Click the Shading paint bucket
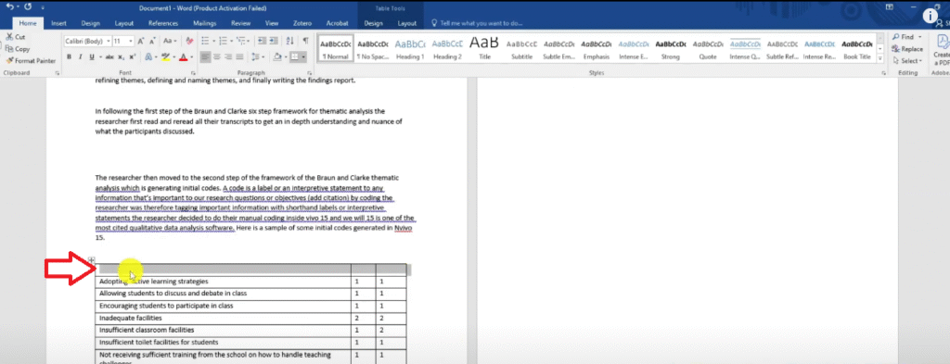950x364 pixels. [276, 56]
